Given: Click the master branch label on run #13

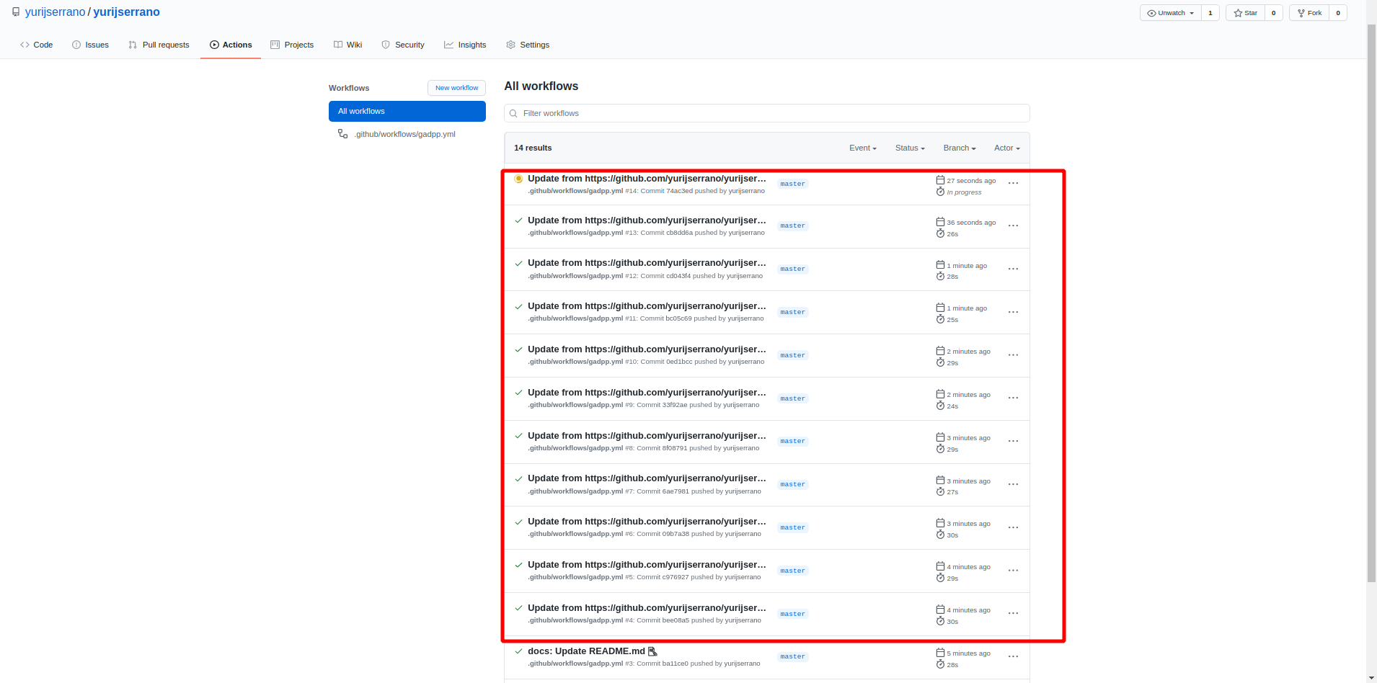Looking at the screenshot, I should [x=792, y=226].
